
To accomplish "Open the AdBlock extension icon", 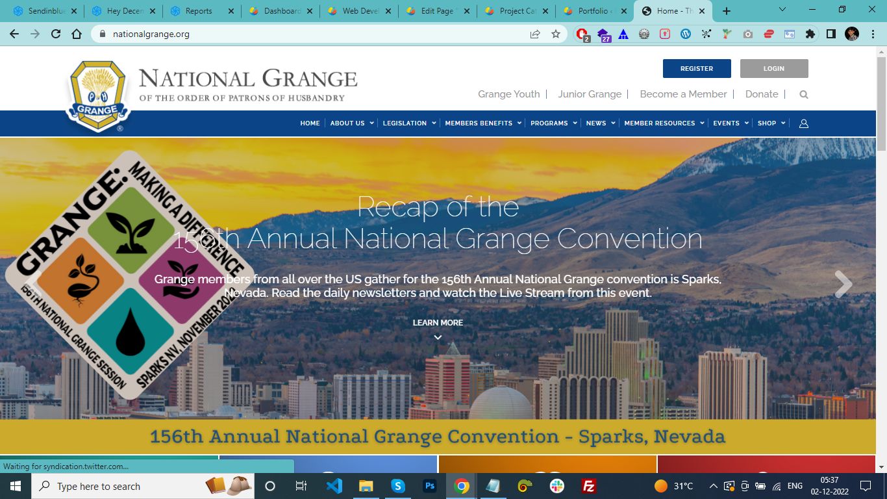I will click(x=582, y=34).
